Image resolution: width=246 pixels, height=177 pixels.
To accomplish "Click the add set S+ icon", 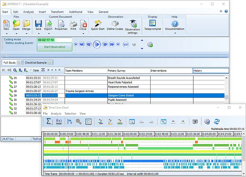I will tap(20, 70).
